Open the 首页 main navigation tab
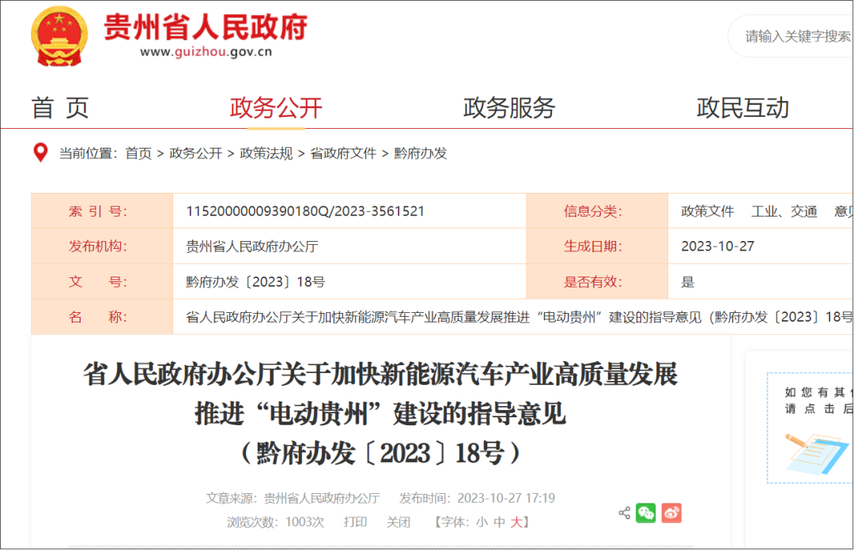 coord(60,107)
